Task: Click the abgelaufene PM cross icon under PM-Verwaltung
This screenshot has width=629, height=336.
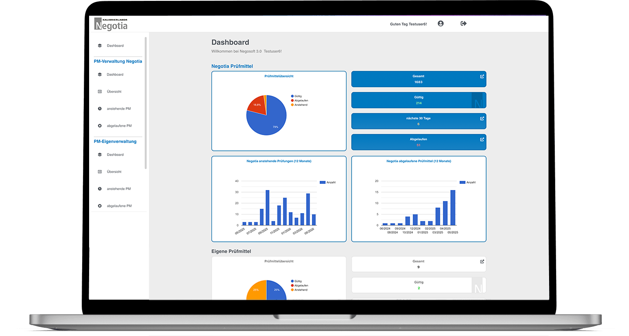Action: [x=100, y=126]
